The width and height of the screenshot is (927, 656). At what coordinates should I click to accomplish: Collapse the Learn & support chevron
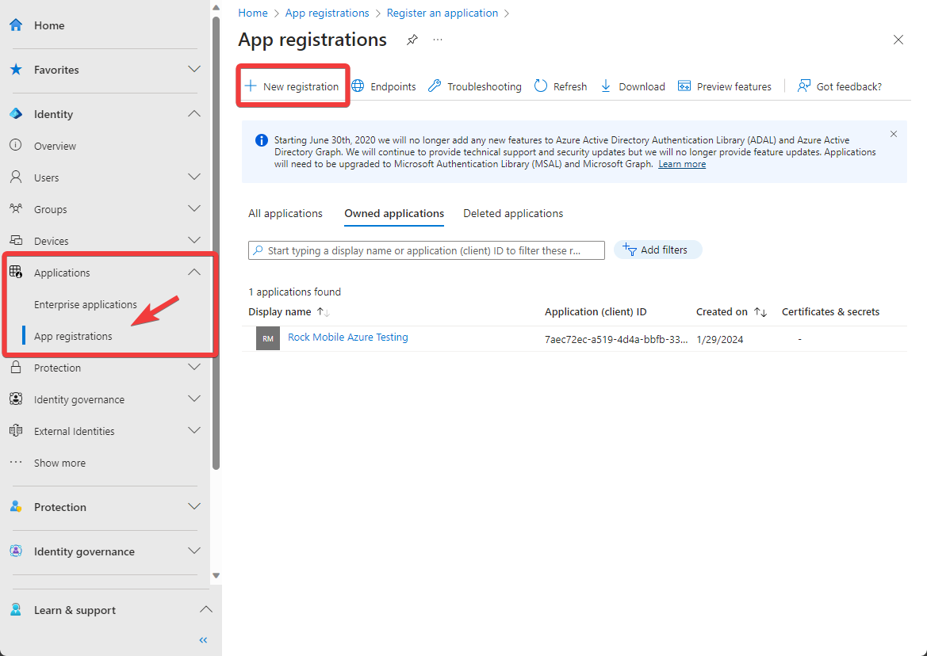click(x=205, y=608)
